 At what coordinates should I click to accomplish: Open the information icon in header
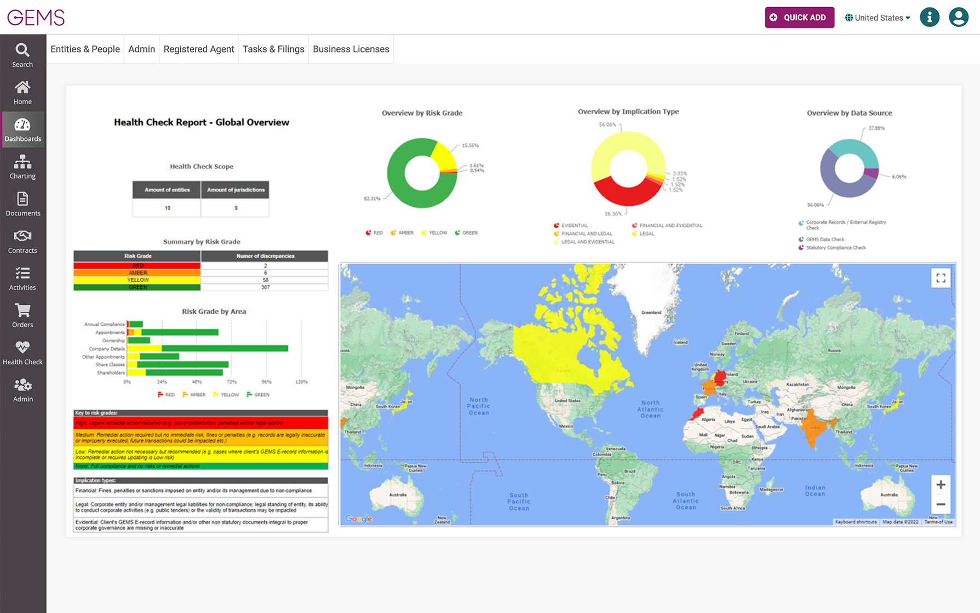point(930,18)
